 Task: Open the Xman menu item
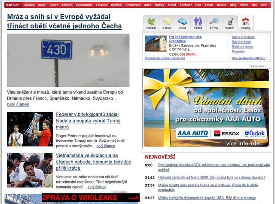click(209, 5)
